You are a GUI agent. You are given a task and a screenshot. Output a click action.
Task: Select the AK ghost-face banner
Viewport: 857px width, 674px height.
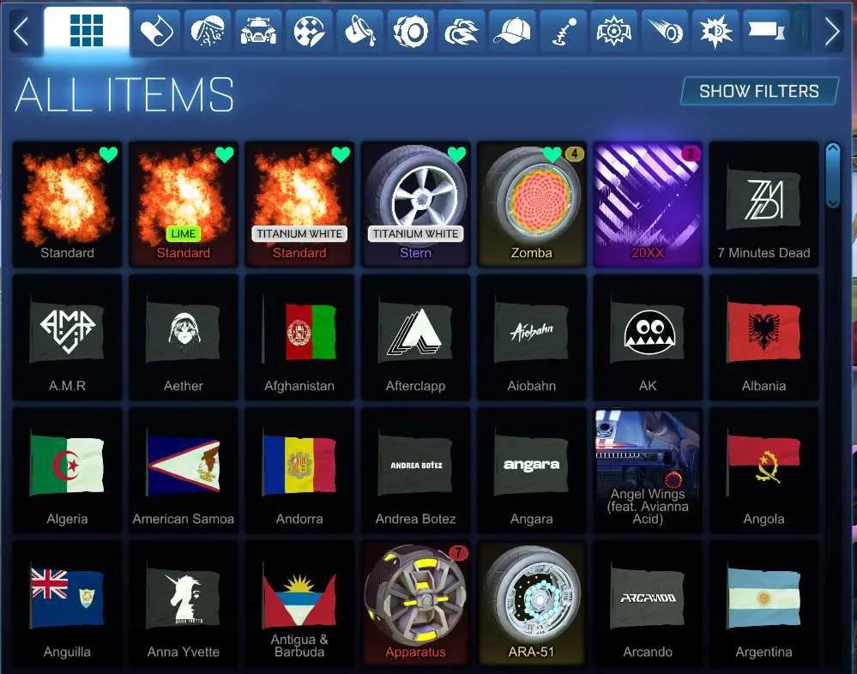tap(648, 338)
